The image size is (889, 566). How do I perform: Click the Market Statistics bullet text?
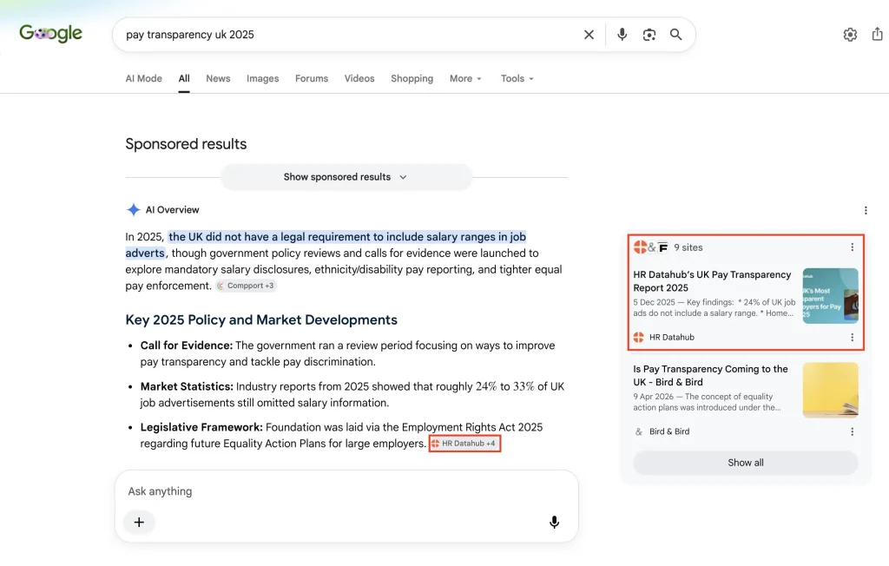[352, 395]
